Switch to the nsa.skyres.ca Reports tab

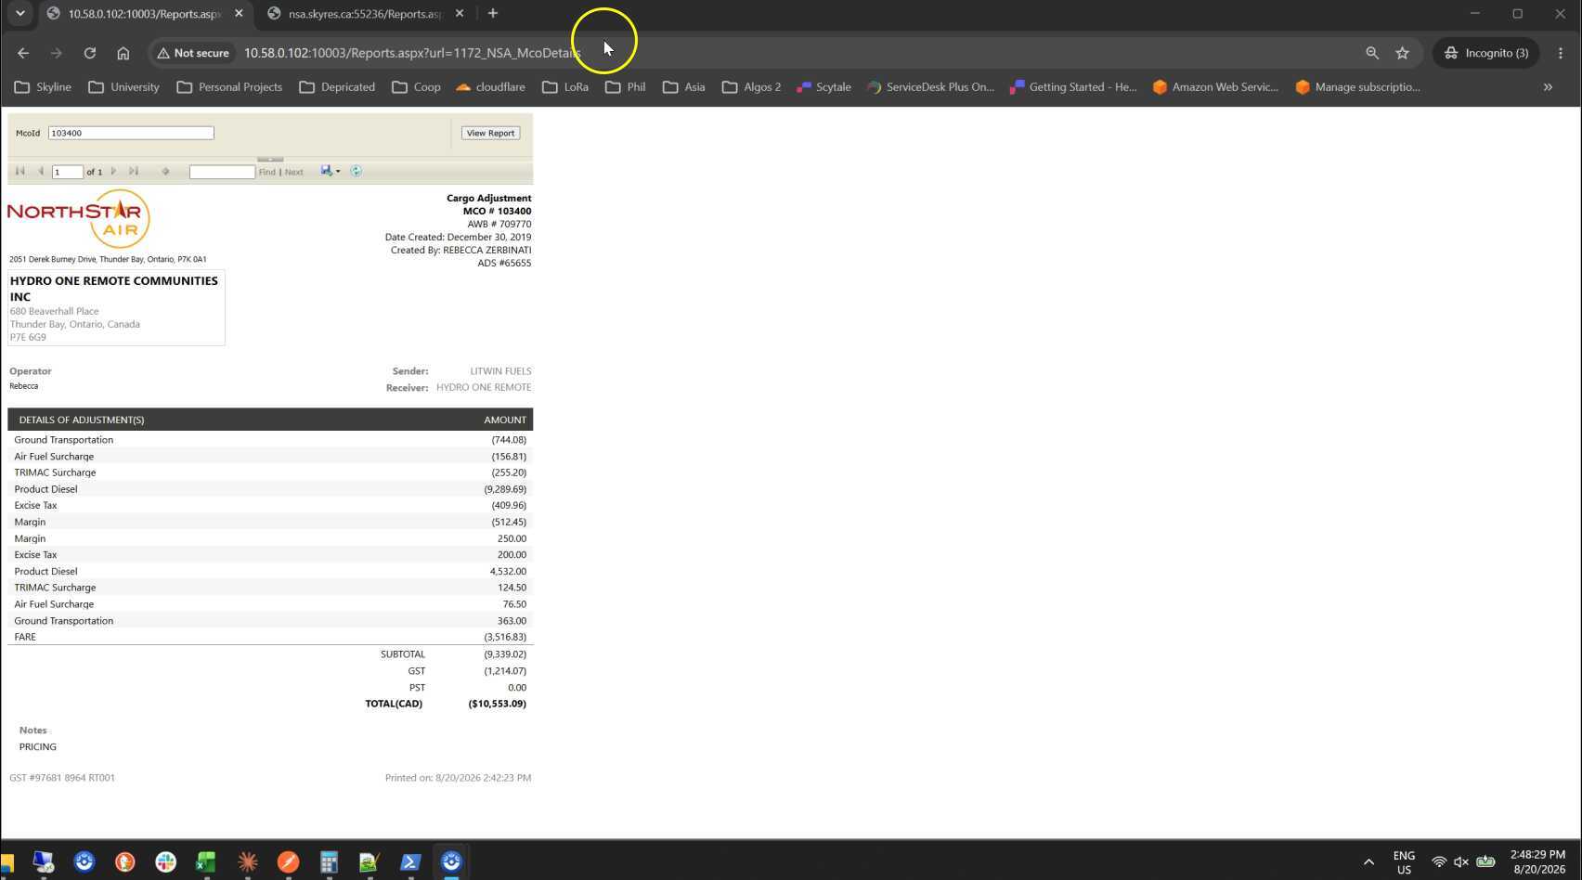point(365,14)
